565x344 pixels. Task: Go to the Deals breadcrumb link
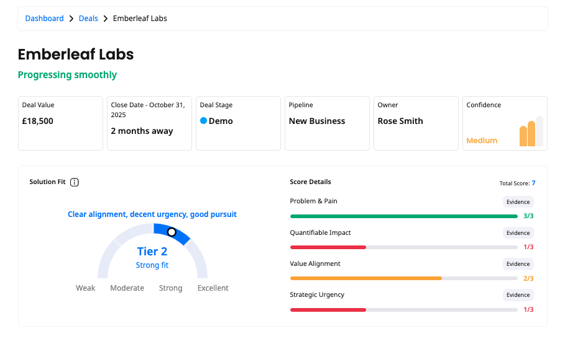click(x=88, y=19)
